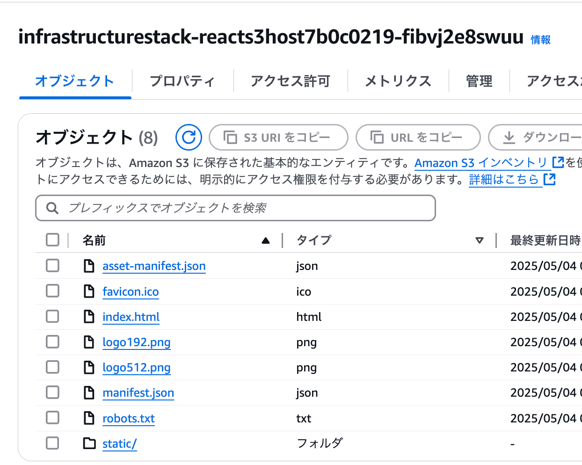
Task: Tick the logo512.png row checkbox
Action: [53, 367]
